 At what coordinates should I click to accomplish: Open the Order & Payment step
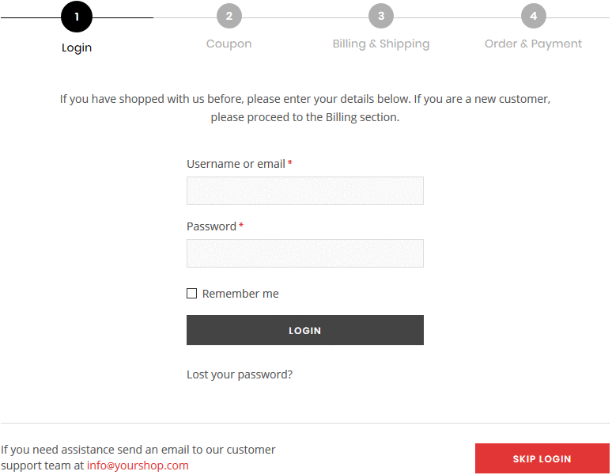(533, 44)
